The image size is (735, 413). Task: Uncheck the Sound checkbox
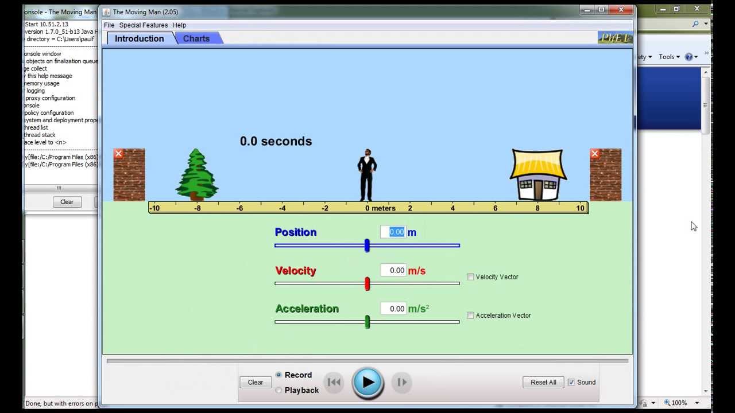[571, 382]
